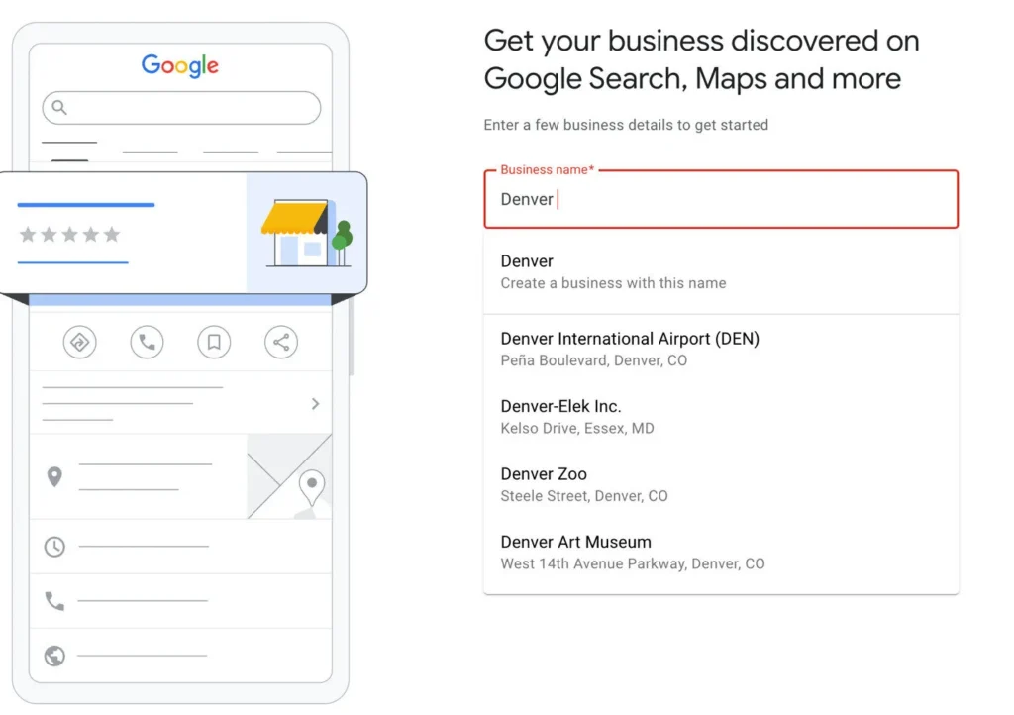Click the storefront illustration

tap(307, 233)
